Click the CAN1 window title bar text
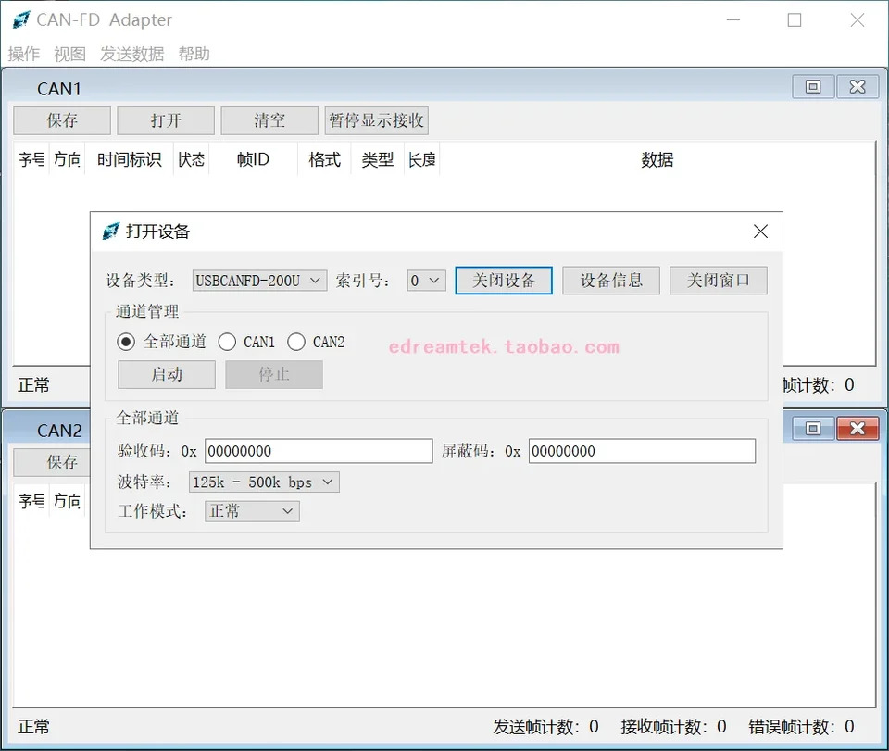 point(59,89)
